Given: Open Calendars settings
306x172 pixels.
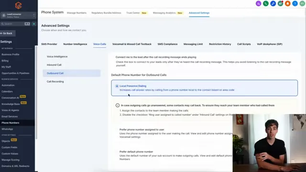Looking at the screenshot, I should (7, 91).
